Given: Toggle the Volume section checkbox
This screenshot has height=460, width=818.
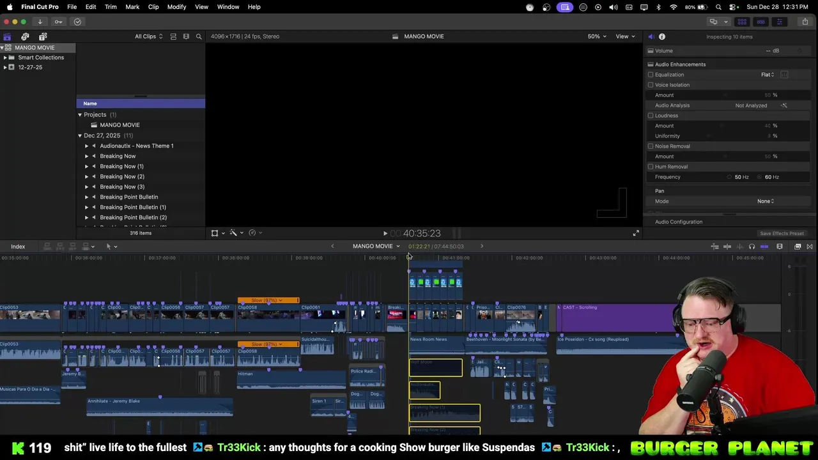Looking at the screenshot, I should point(651,51).
